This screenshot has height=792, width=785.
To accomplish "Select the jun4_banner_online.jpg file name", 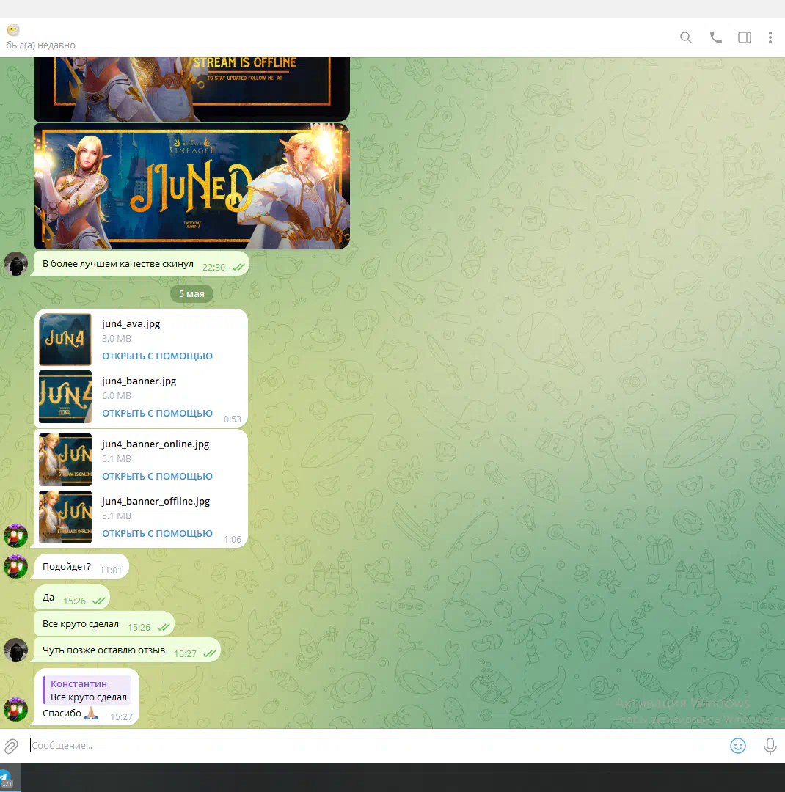I will [x=156, y=444].
